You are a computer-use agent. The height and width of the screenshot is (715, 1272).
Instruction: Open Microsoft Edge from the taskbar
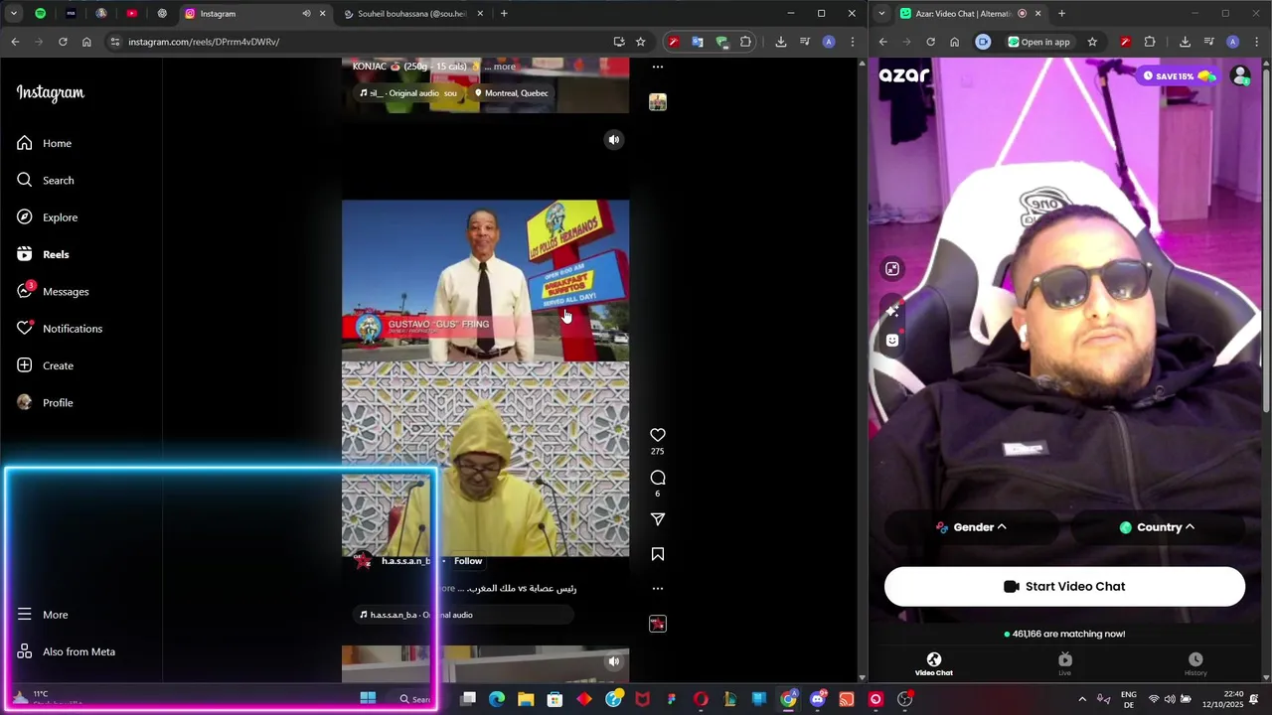click(497, 699)
